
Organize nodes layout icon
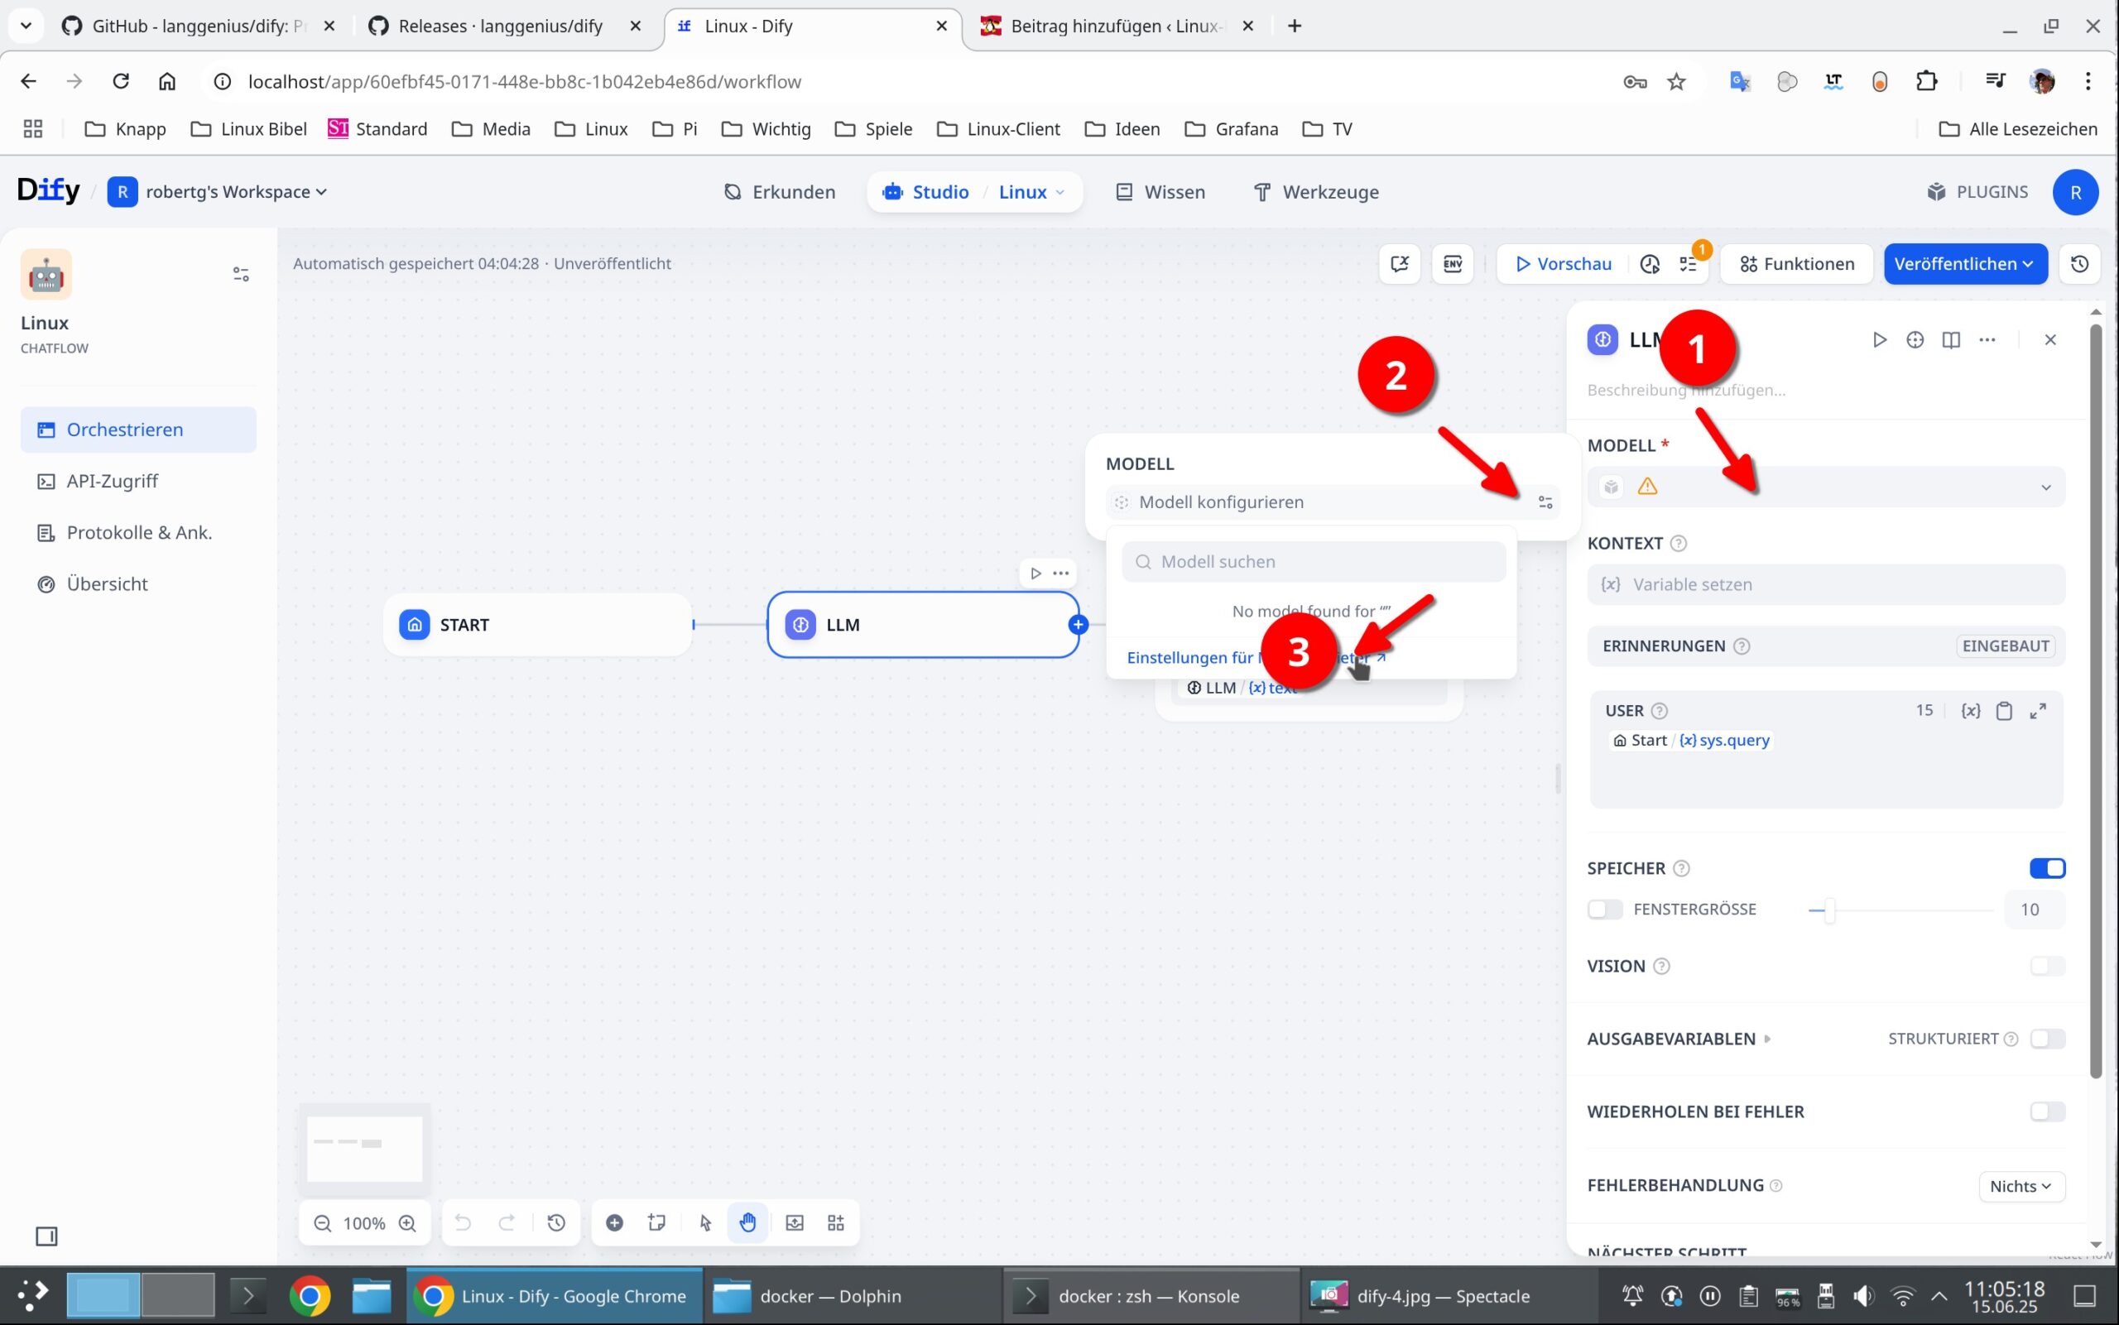837,1222
